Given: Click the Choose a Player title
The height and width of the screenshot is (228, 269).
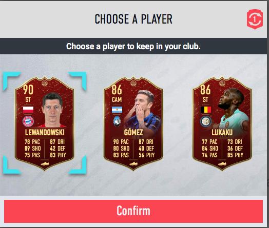Looking at the screenshot, I should 133,19.
